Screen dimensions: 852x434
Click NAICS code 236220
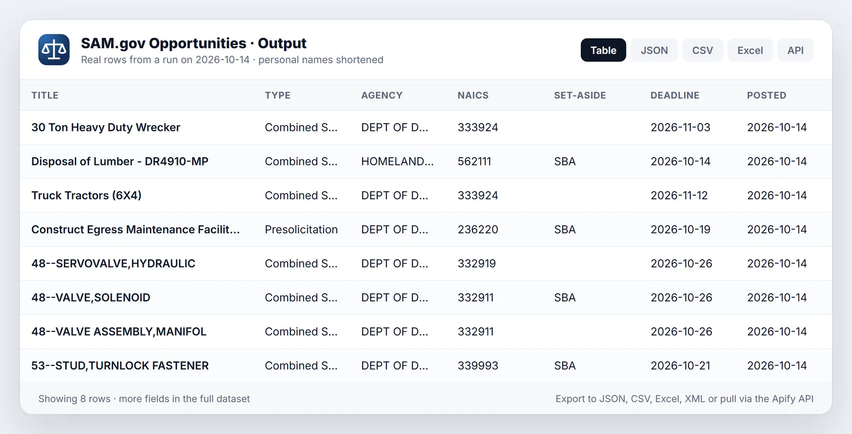[x=478, y=229]
